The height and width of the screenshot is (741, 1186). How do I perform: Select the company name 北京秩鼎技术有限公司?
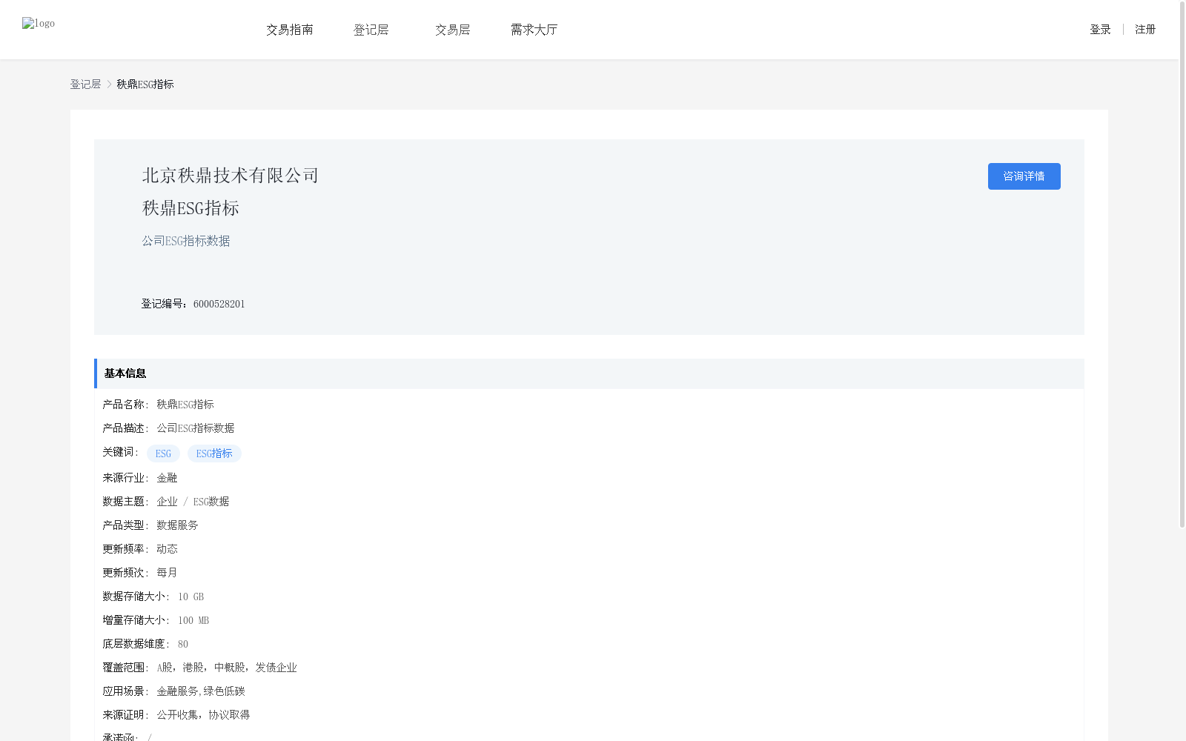(231, 176)
